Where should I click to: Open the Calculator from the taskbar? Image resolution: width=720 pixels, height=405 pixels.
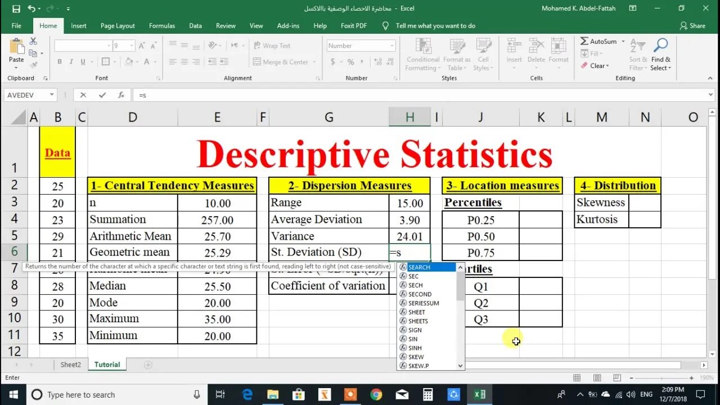(x=427, y=394)
